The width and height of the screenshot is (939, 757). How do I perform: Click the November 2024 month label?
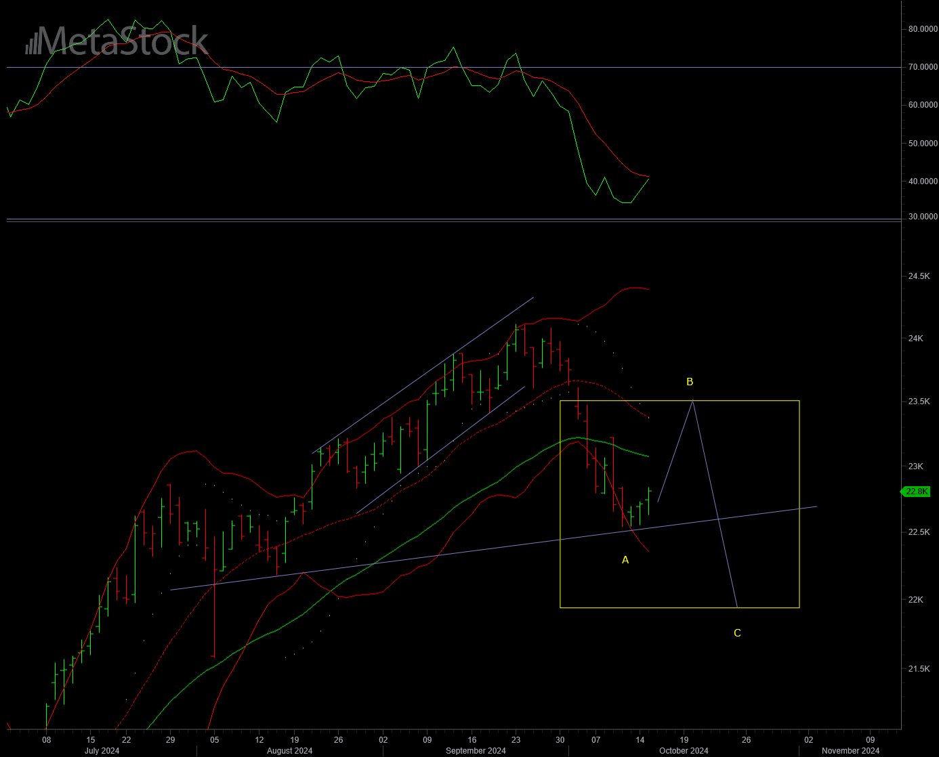point(850,751)
